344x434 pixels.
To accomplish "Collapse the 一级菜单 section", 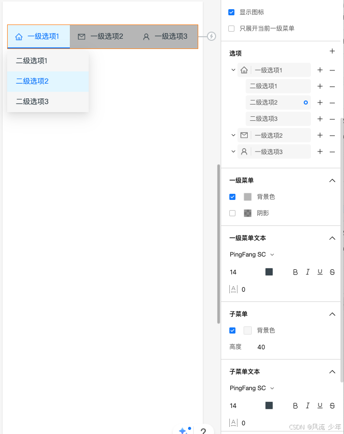I will (x=332, y=181).
